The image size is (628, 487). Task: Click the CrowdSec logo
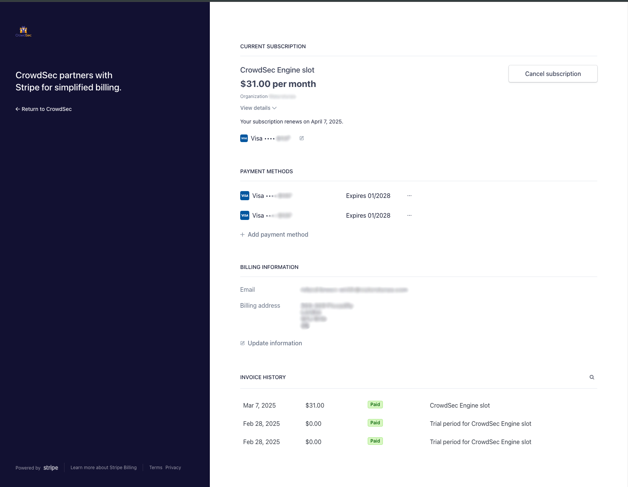tap(24, 31)
